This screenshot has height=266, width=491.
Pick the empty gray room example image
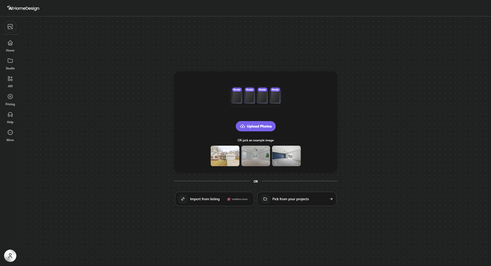[x=256, y=156]
